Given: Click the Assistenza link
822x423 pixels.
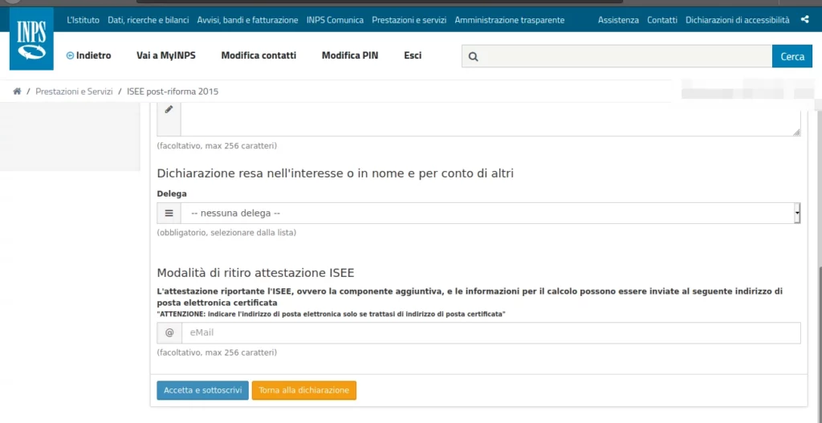Looking at the screenshot, I should (618, 20).
